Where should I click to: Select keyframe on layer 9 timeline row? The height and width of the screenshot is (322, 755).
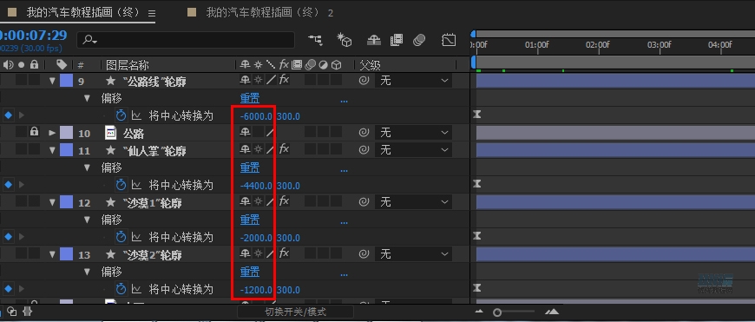pyautogui.click(x=476, y=115)
